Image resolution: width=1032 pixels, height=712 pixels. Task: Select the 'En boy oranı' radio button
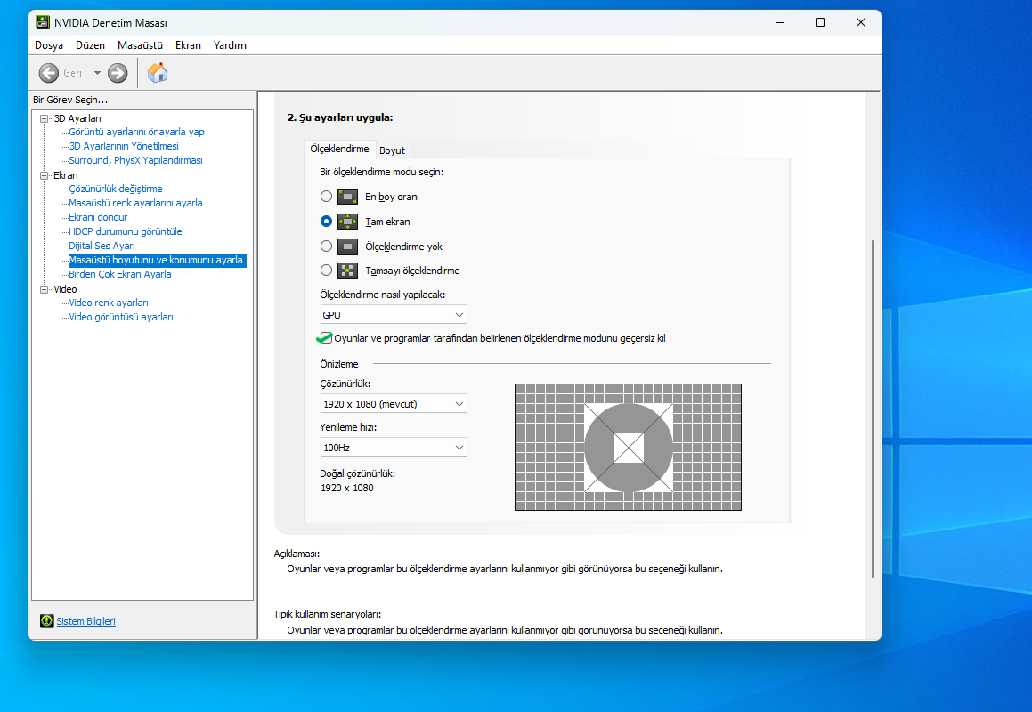point(327,197)
